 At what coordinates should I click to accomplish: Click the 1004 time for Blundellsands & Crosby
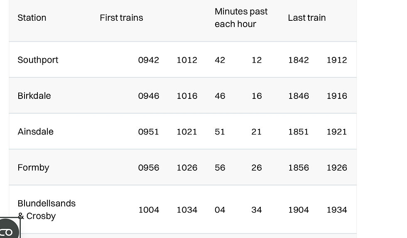(x=148, y=210)
